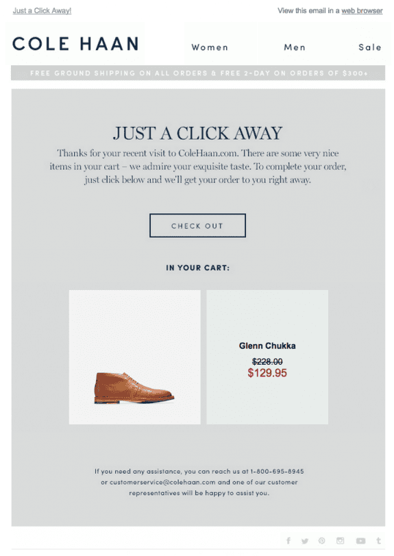
Task: Select the Sale navigation item
Action: point(370,47)
